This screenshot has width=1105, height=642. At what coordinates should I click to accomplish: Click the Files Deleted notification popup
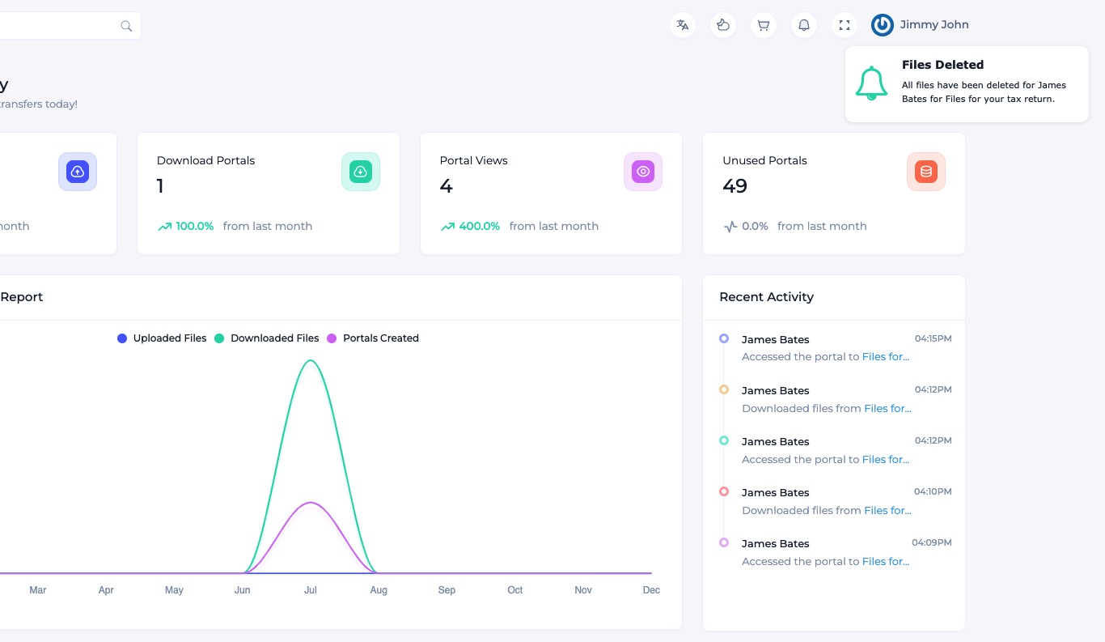click(x=967, y=84)
